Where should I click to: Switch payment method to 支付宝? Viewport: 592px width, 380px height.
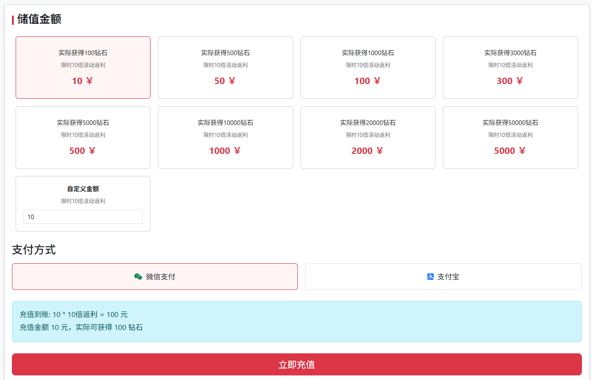coord(443,277)
